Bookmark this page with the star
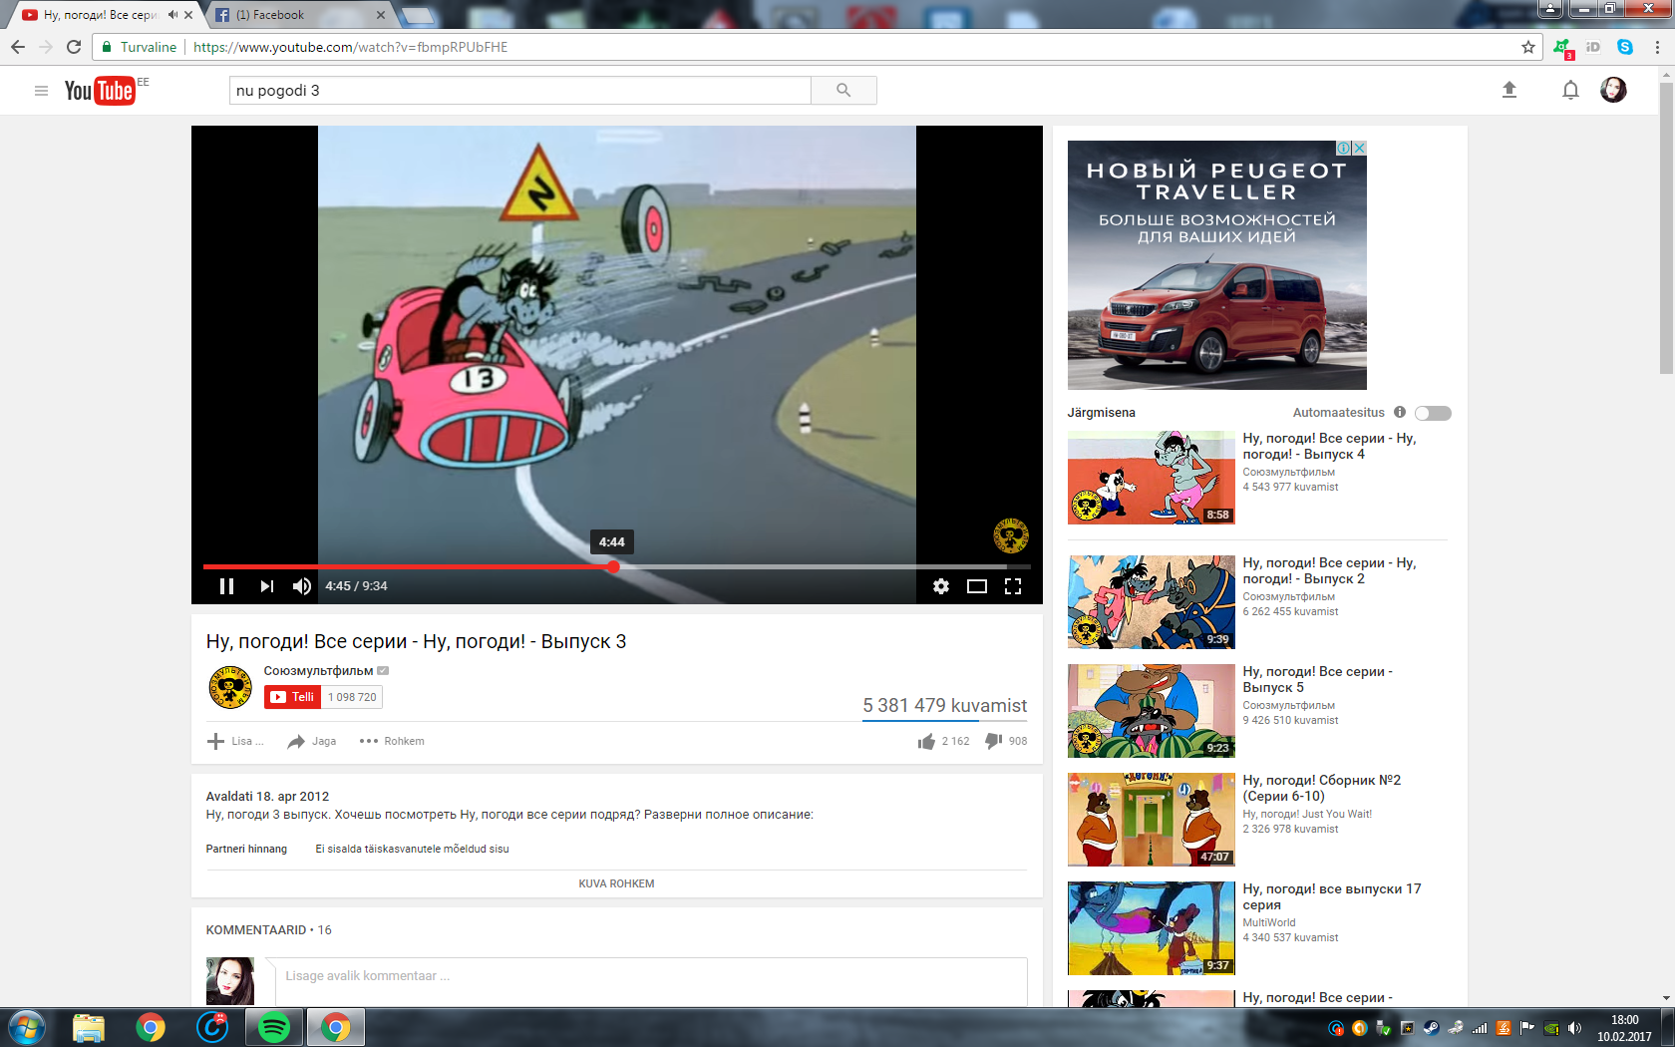The height and width of the screenshot is (1047, 1675). coord(1528,47)
